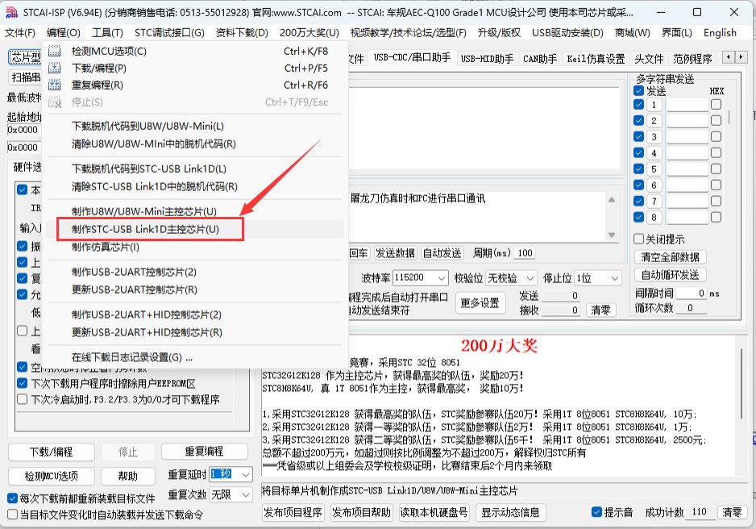Click the 重复编程 button at bottom left
Viewport: 756px width, 529px height.
coord(205,452)
